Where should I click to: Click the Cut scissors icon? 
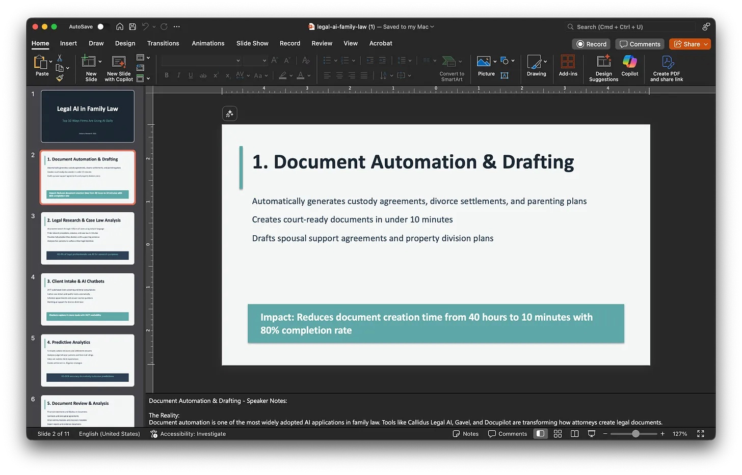(60, 58)
